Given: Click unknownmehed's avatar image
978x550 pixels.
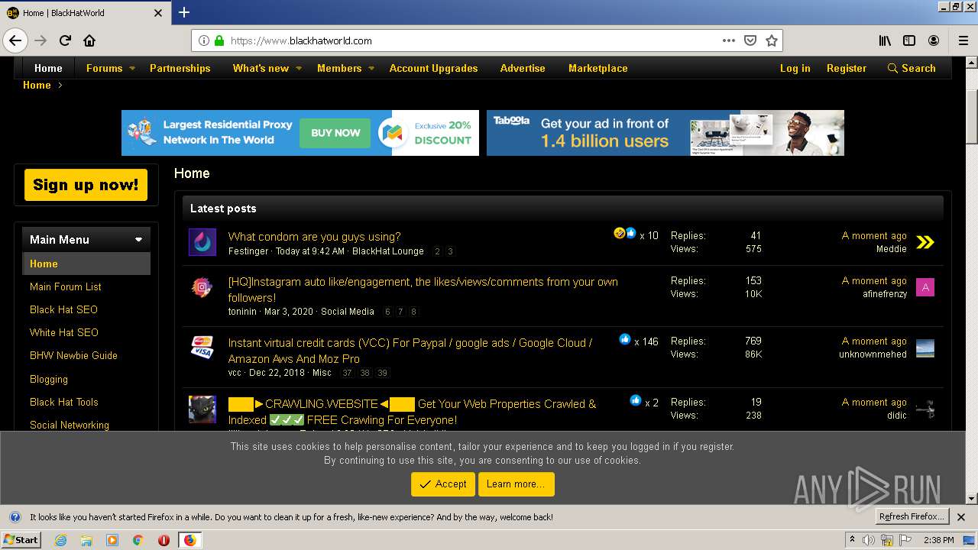Looking at the screenshot, I should [925, 348].
